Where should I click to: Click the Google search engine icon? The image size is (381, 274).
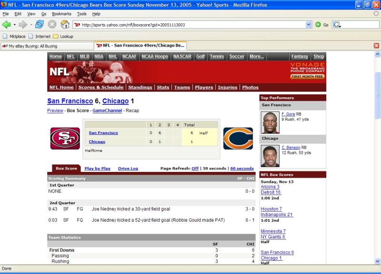[x=337, y=25]
